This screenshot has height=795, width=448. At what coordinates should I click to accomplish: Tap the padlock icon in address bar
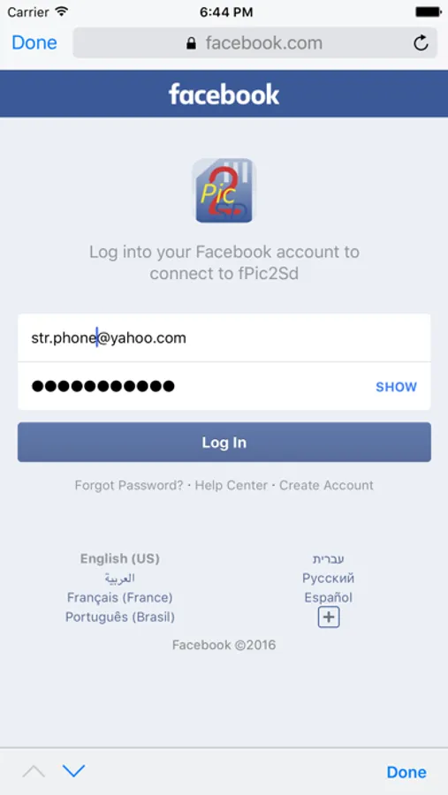point(191,43)
